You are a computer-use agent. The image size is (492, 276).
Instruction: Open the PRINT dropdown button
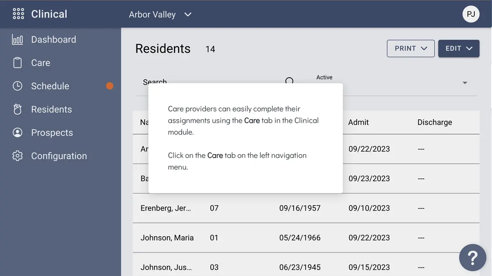tap(411, 48)
